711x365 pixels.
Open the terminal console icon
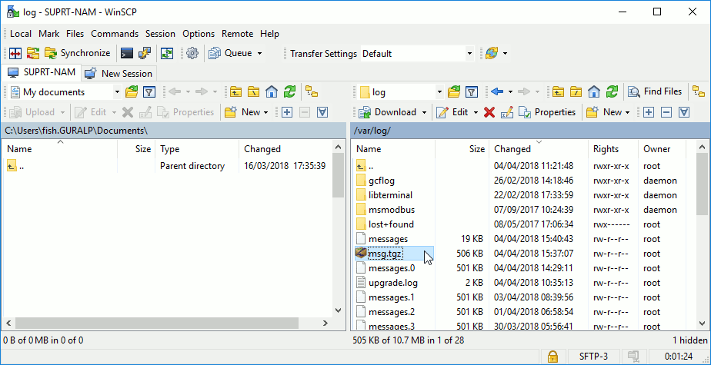pyautogui.click(x=126, y=54)
